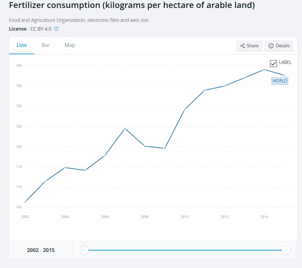Click the 2002 - 2015 year range label
The height and width of the screenshot is (268, 302).
(41, 250)
